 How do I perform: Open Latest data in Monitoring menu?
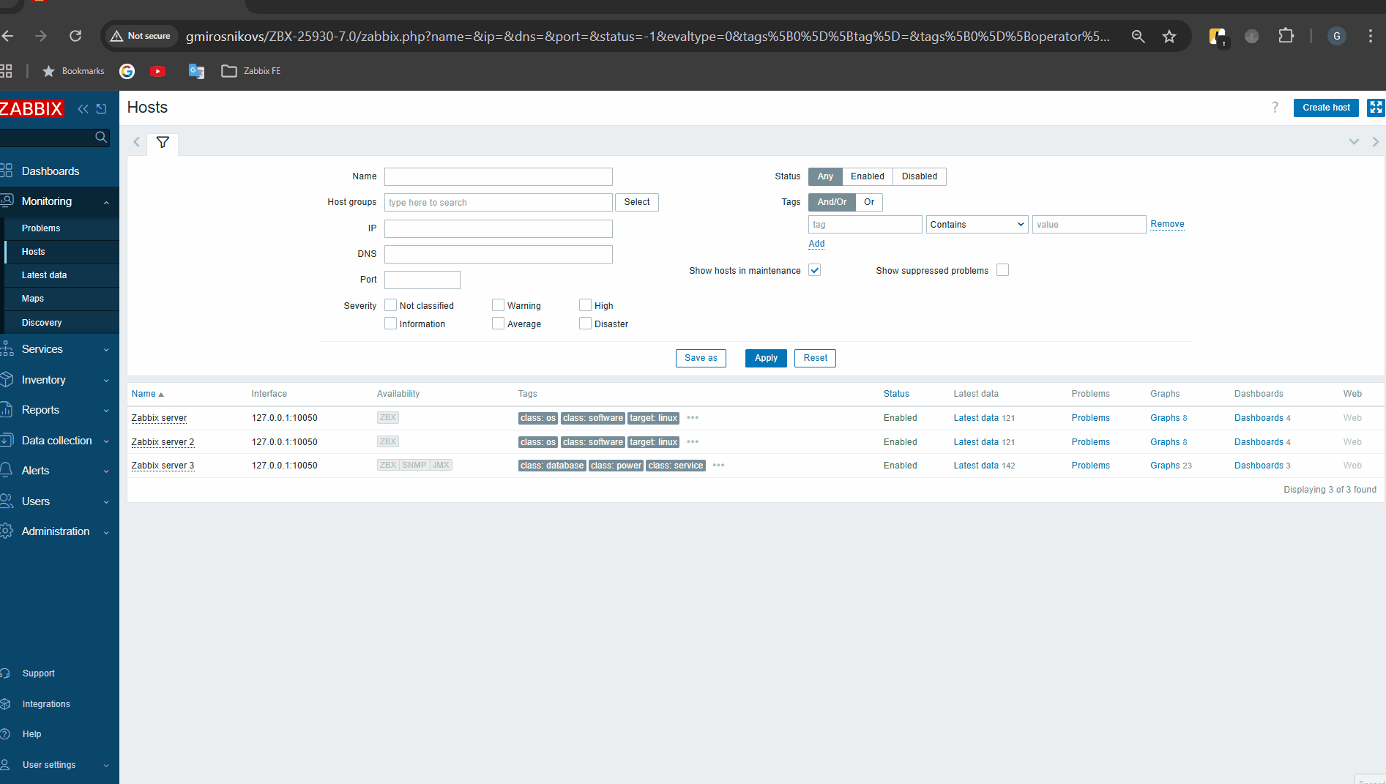[x=44, y=275]
